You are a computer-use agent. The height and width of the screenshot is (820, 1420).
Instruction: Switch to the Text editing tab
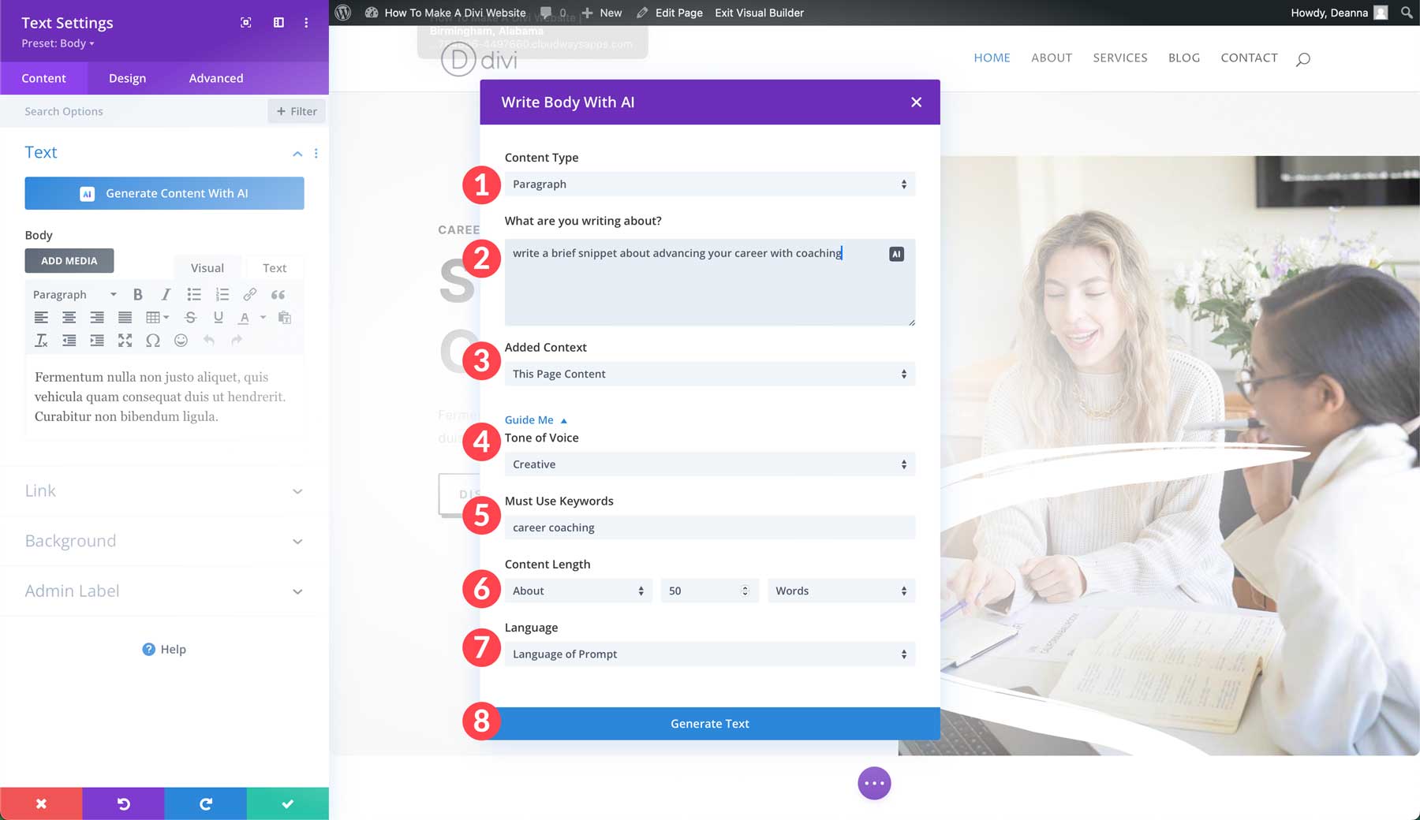click(275, 267)
